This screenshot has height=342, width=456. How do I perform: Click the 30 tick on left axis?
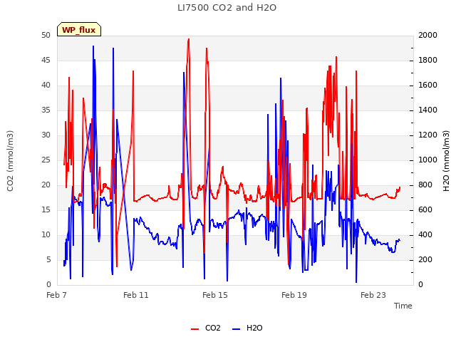coord(46,135)
